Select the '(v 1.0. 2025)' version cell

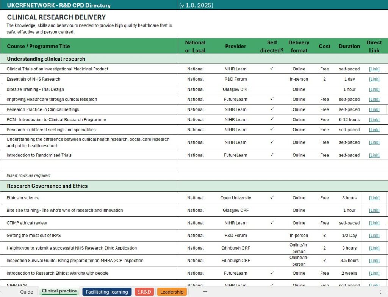(196, 5)
